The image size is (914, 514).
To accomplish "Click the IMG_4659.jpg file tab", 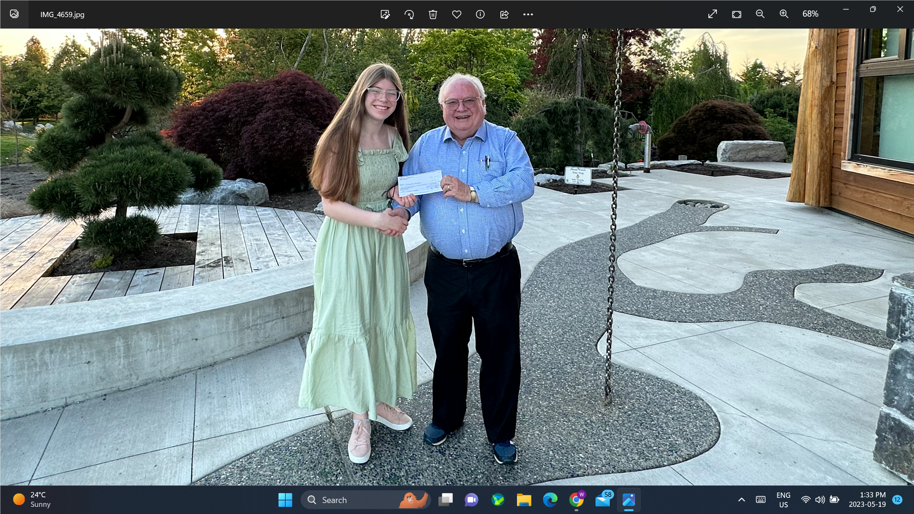I will [x=62, y=15].
